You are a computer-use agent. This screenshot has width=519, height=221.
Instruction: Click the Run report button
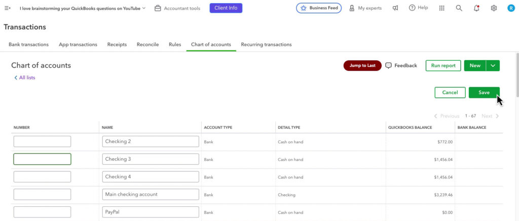coord(443,65)
